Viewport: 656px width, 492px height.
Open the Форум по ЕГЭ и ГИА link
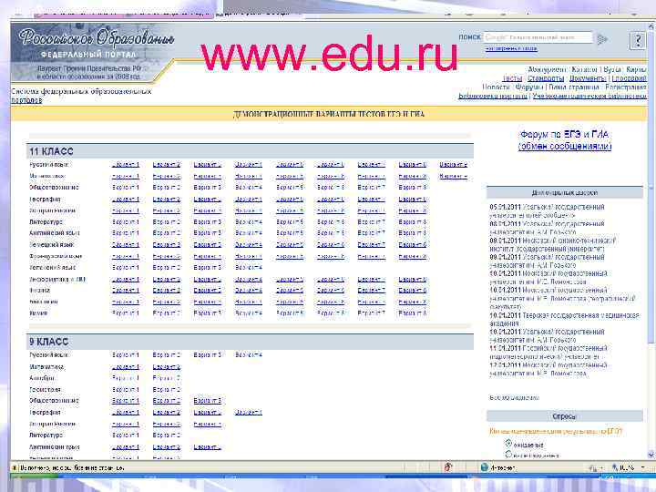click(x=564, y=140)
